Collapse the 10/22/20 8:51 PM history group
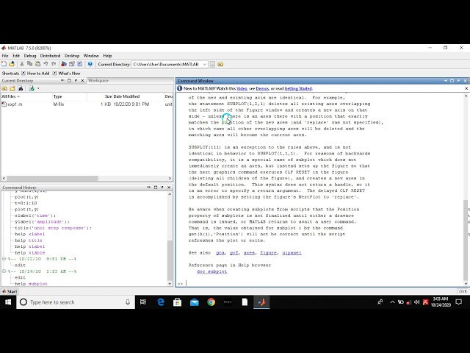 point(4,259)
